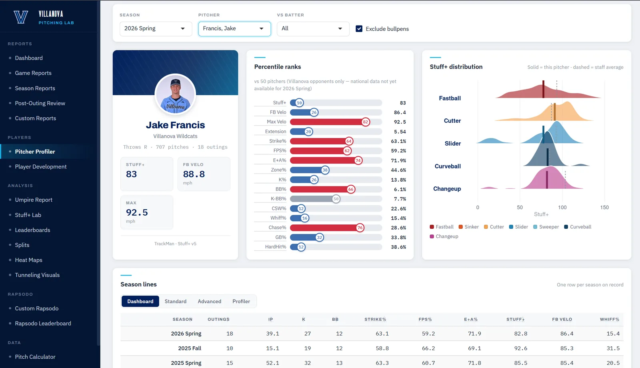Open Leaderboards in the sidebar

pyautogui.click(x=32, y=230)
